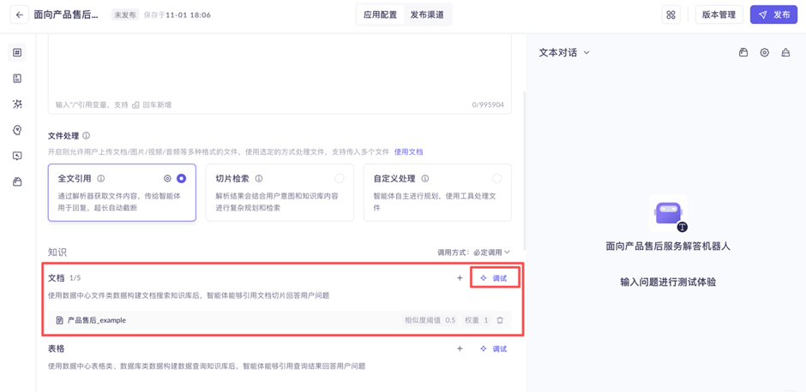Click info icon beside 全文引用
806x392 pixels.
[x=101, y=179]
